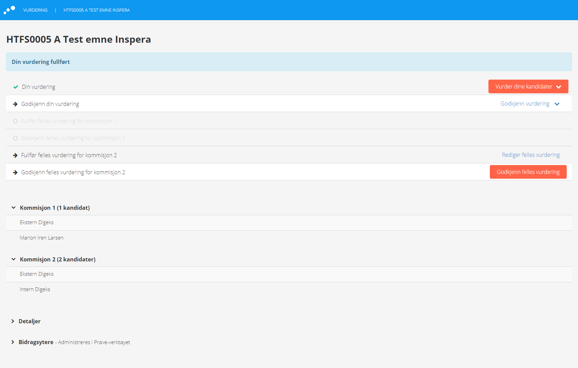The image size is (578, 368).
Task: Click the Inspera logo icon
Action: 9,10
